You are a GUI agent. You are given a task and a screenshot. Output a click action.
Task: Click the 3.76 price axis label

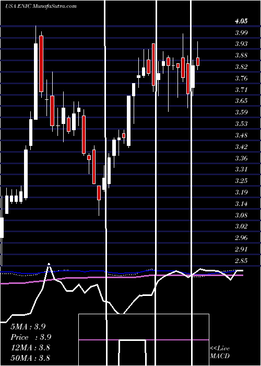241,78
